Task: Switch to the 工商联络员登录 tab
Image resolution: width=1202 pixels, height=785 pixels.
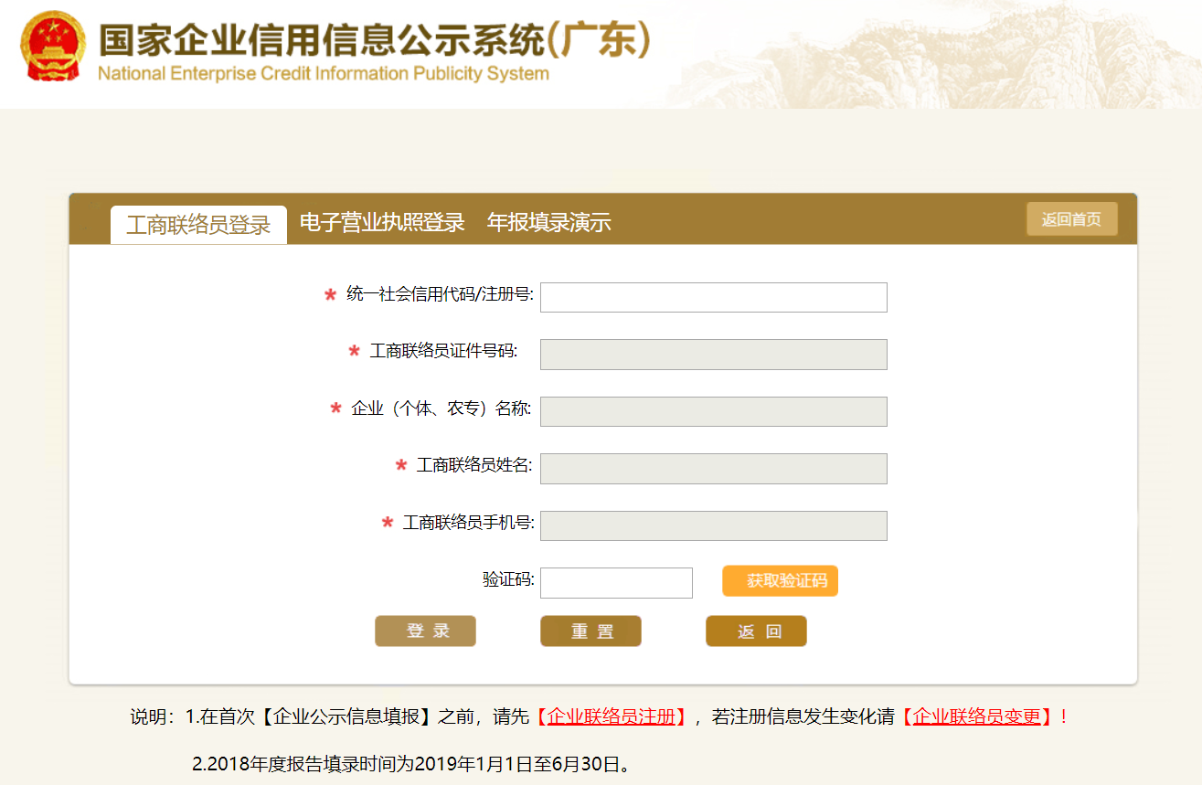Action: [198, 225]
